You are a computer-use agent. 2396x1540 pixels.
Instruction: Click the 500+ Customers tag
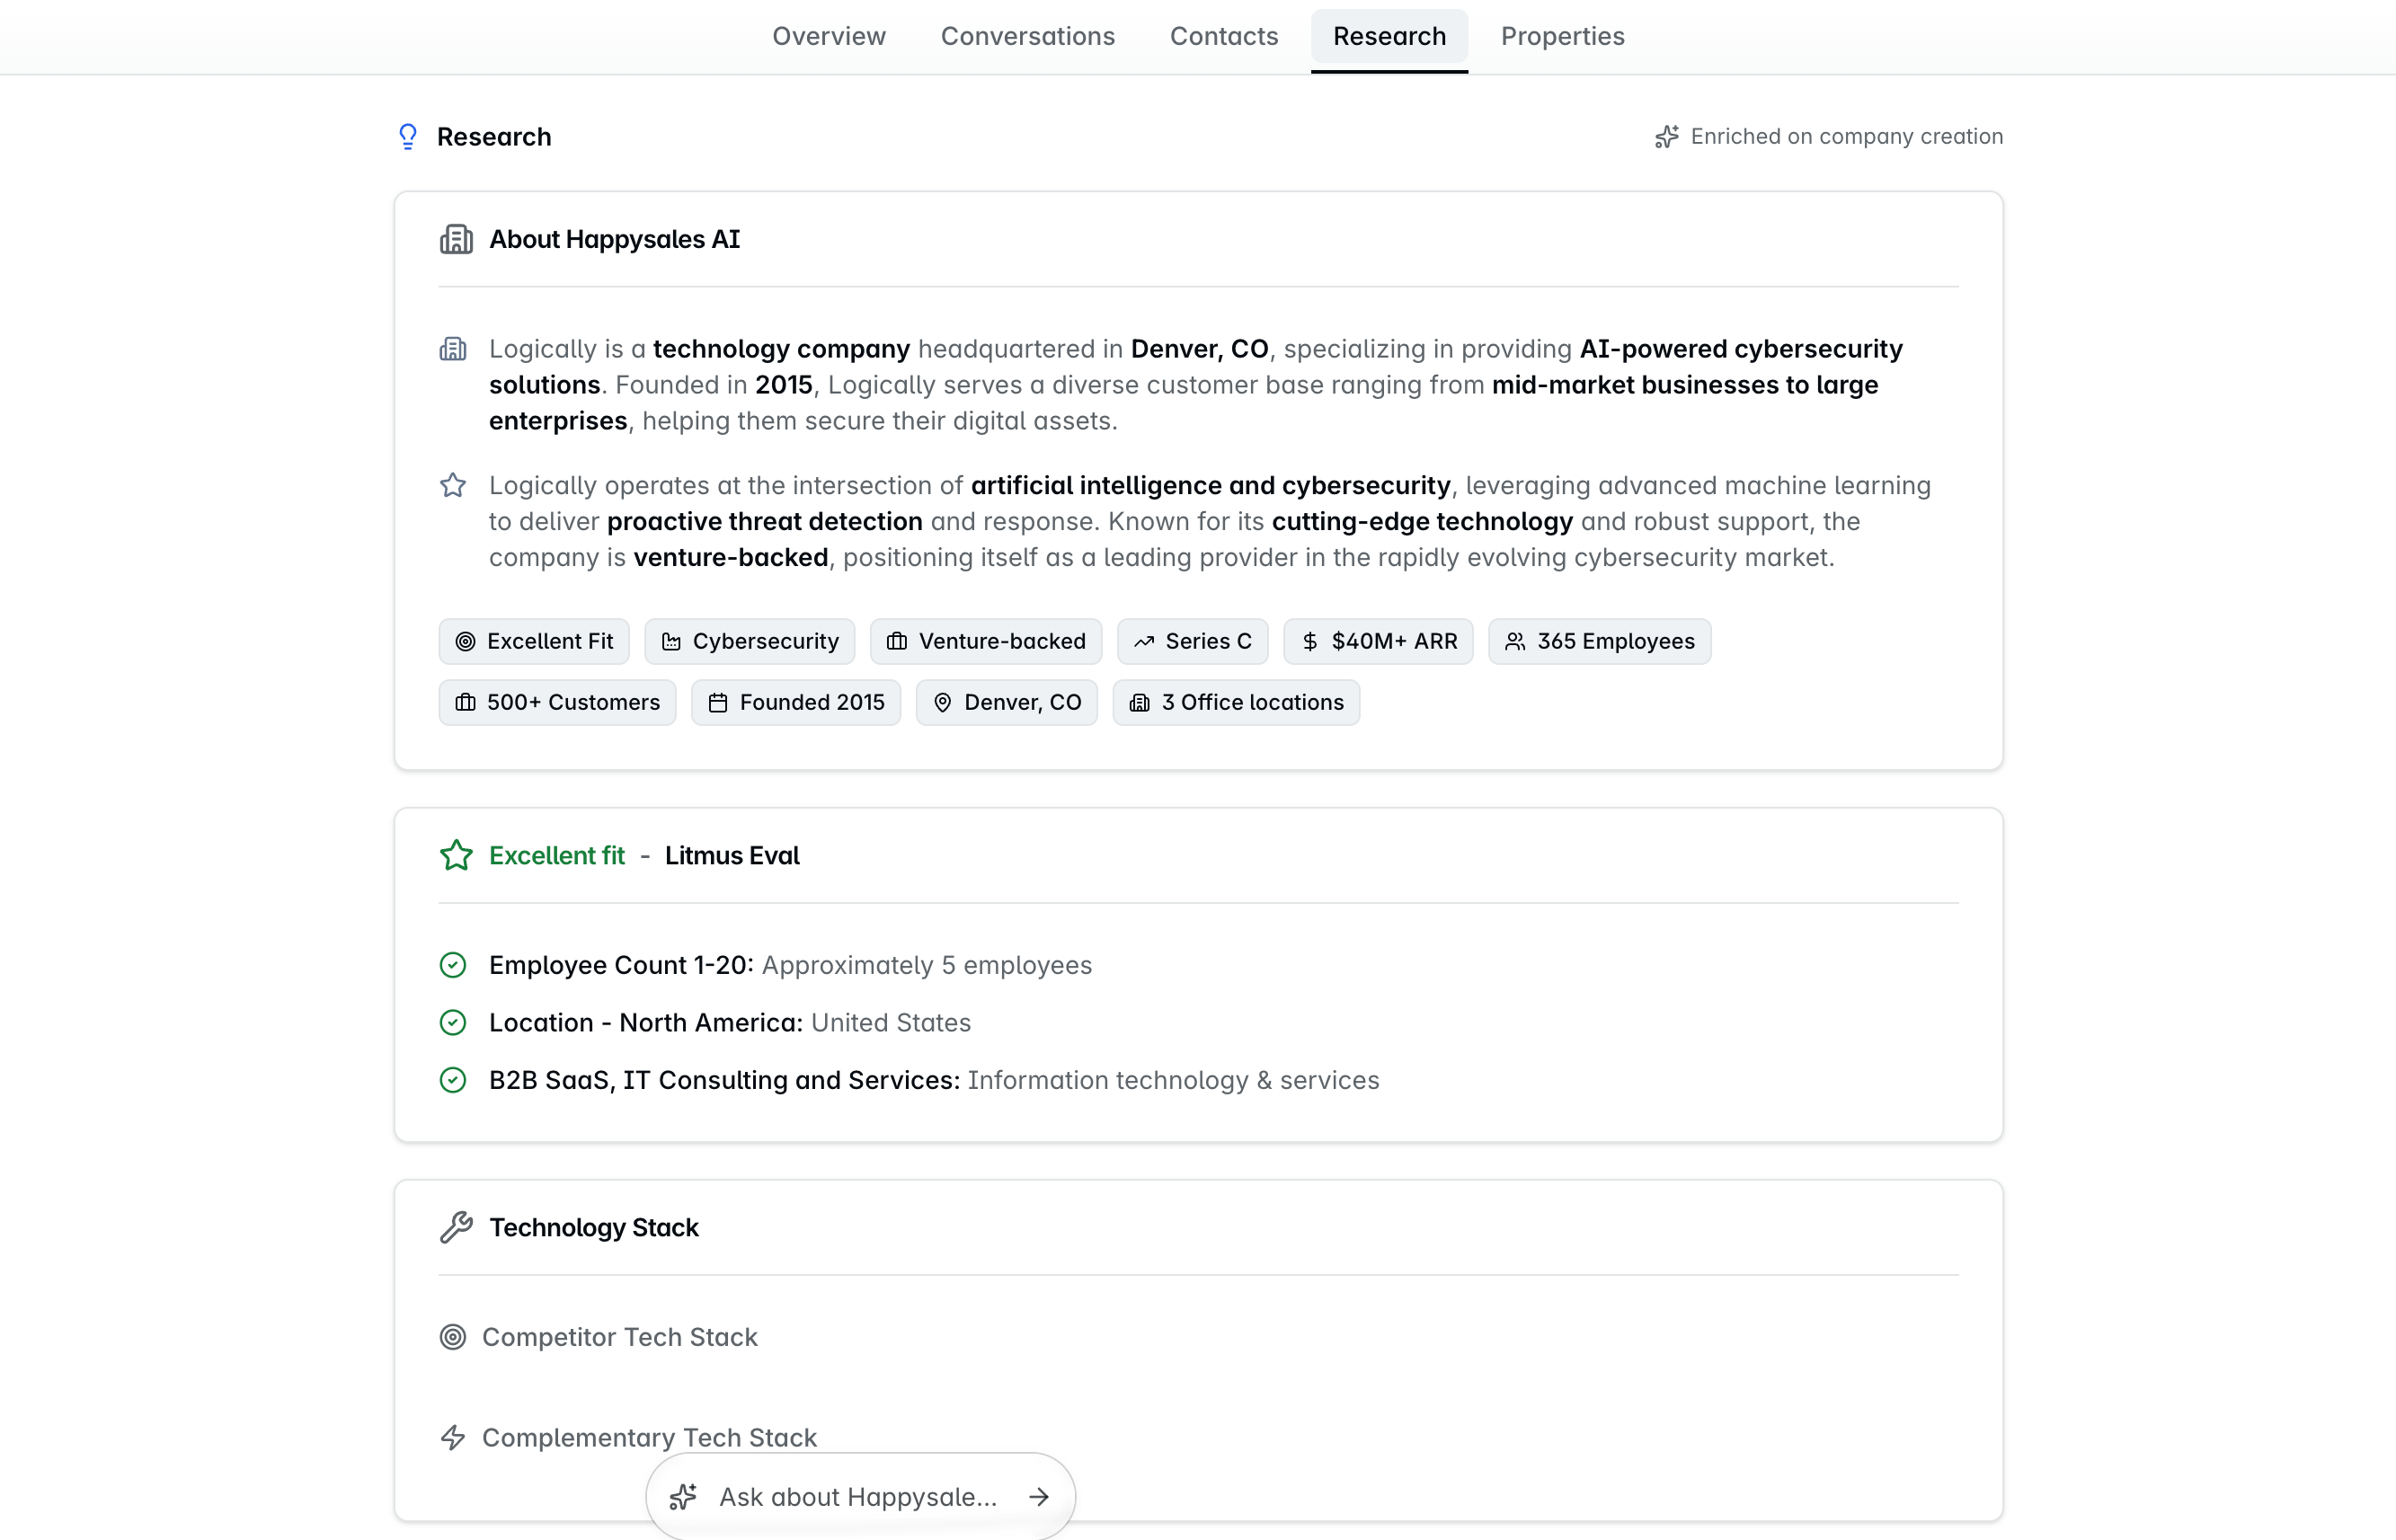click(x=557, y=702)
